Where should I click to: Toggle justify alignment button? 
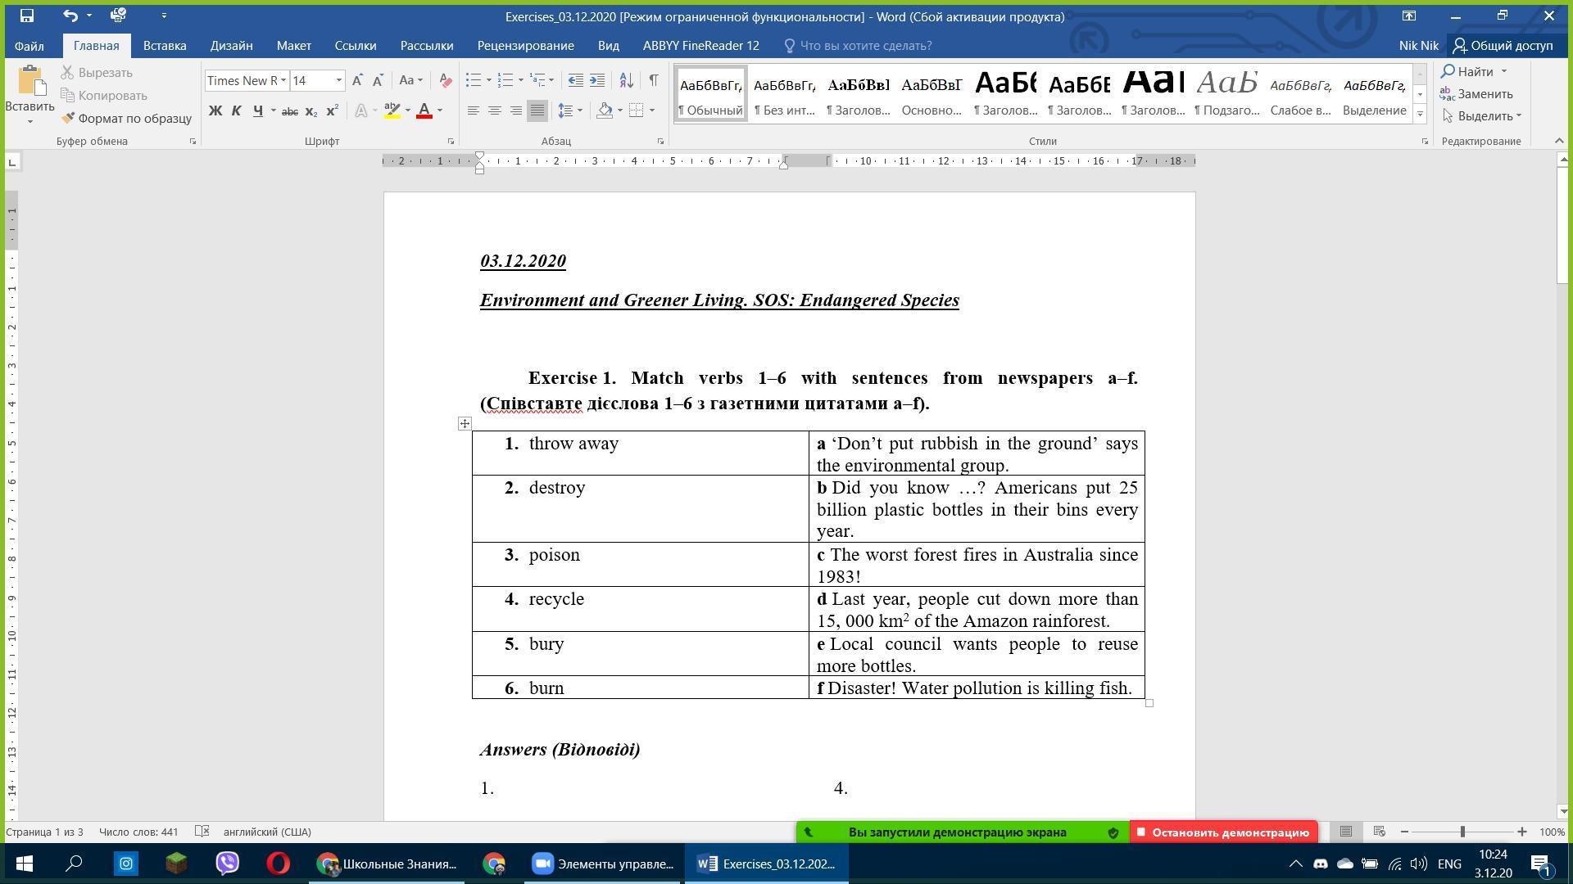click(537, 110)
